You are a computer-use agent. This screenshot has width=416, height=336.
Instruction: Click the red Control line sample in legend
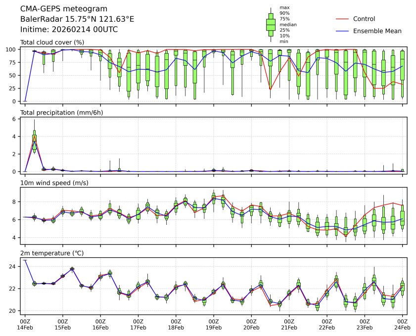click(x=343, y=19)
